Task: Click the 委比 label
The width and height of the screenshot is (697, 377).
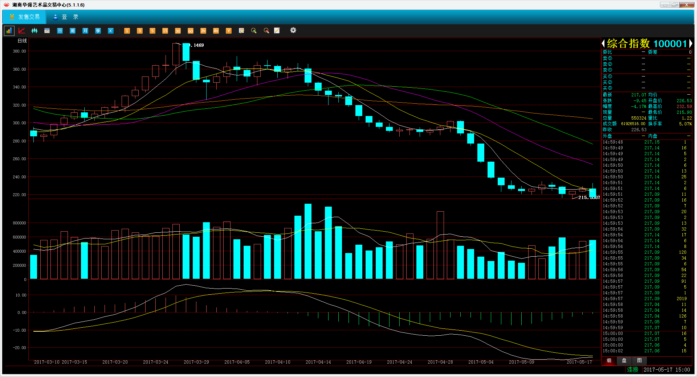Action: (x=607, y=52)
